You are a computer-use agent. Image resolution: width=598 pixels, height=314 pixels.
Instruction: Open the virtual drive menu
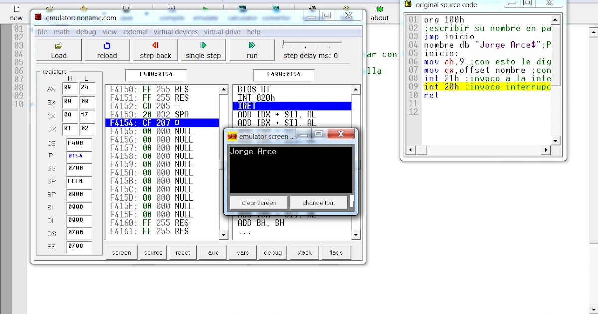coord(222,32)
